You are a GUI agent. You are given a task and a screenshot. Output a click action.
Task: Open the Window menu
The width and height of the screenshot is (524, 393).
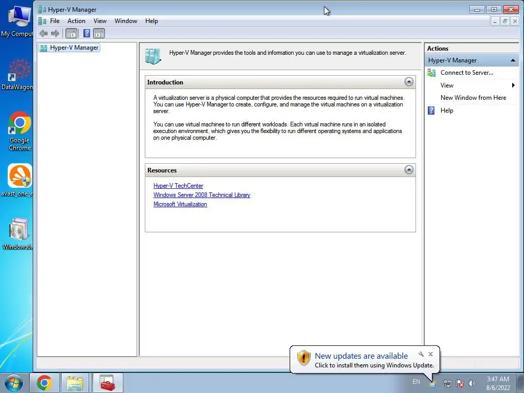(x=126, y=21)
